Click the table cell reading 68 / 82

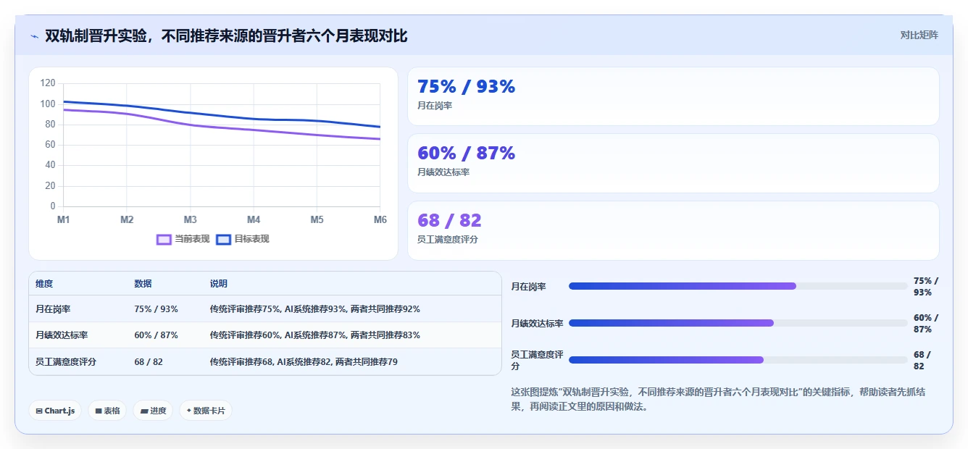149,361
